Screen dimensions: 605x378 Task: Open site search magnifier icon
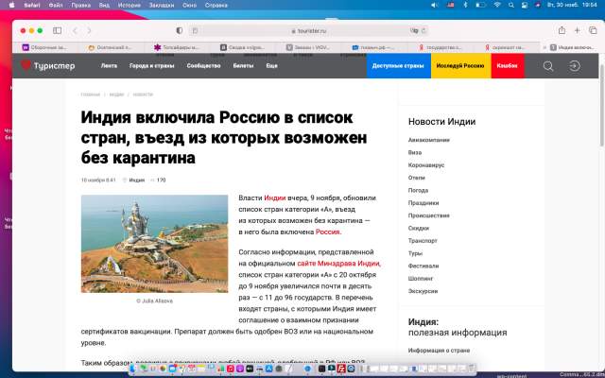[x=548, y=66]
